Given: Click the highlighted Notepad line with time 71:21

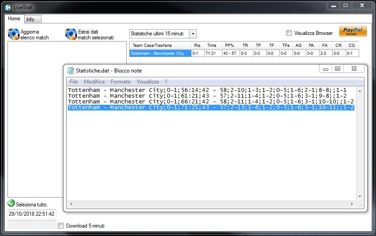Looking at the screenshot, I should pyautogui.click(x=211, y=107).
